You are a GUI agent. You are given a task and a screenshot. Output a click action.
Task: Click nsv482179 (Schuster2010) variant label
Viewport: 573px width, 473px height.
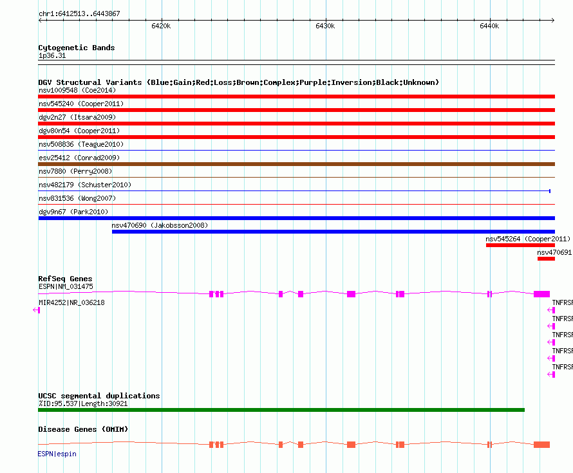click(x=85, y=185)
